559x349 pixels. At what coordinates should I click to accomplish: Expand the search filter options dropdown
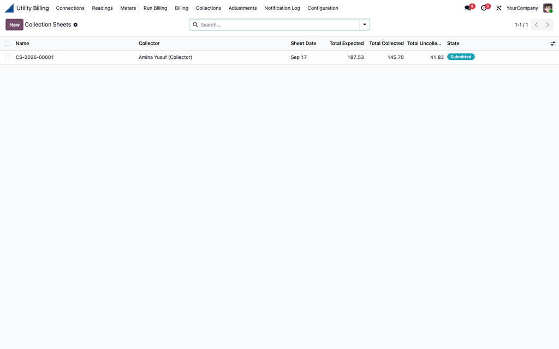click(364, 25)
